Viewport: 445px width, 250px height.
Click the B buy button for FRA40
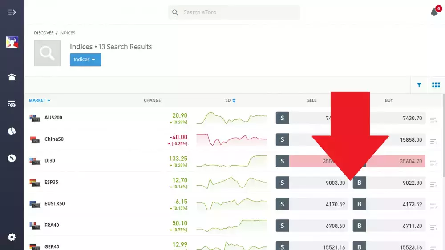[359, 226]
